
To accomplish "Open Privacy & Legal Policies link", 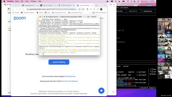I will coord(39,93).
